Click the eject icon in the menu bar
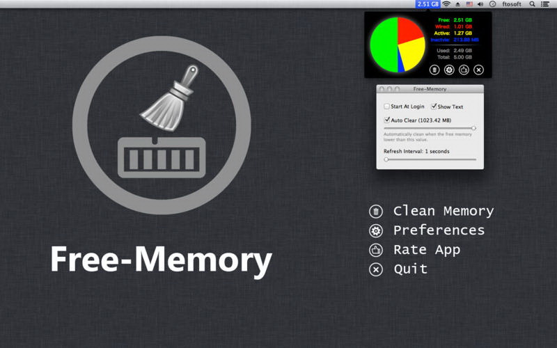The width and height of the screenshot is (557, 348). point(457,4)
